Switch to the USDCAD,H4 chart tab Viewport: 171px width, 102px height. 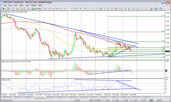click(x=136, y=97)
